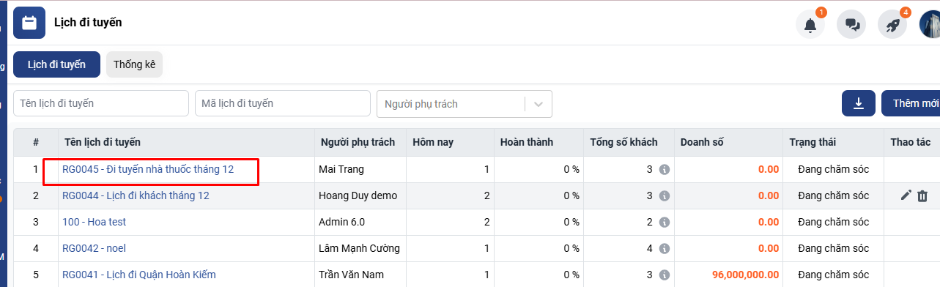The width and height of the screenshot is (940, 287).
Task: Open the user avatar profile picture
Action: [930, 25]
